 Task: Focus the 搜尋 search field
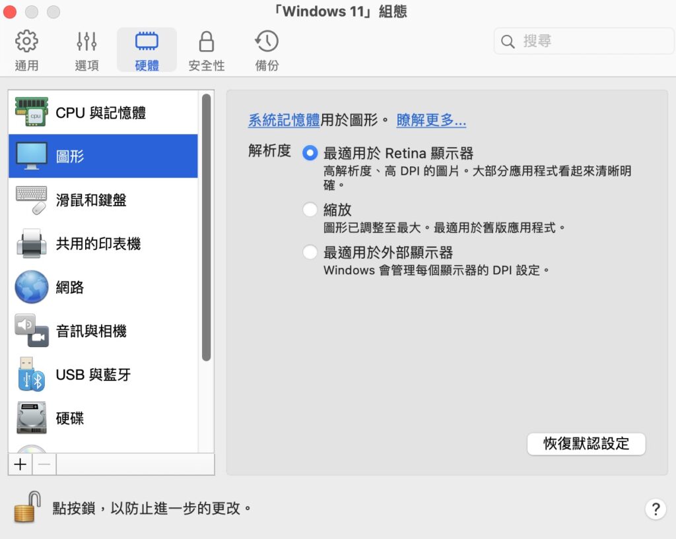(x=584, y=41)
